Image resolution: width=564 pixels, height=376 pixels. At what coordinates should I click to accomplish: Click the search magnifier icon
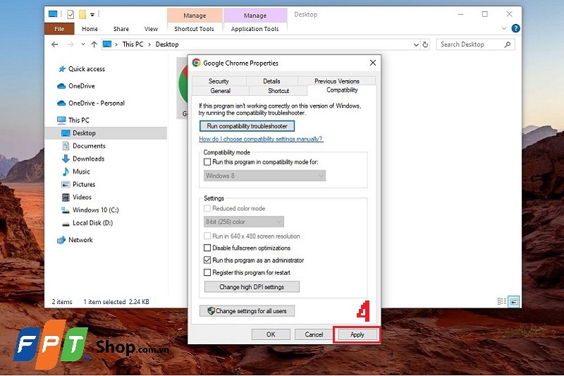tap(507, 44)
